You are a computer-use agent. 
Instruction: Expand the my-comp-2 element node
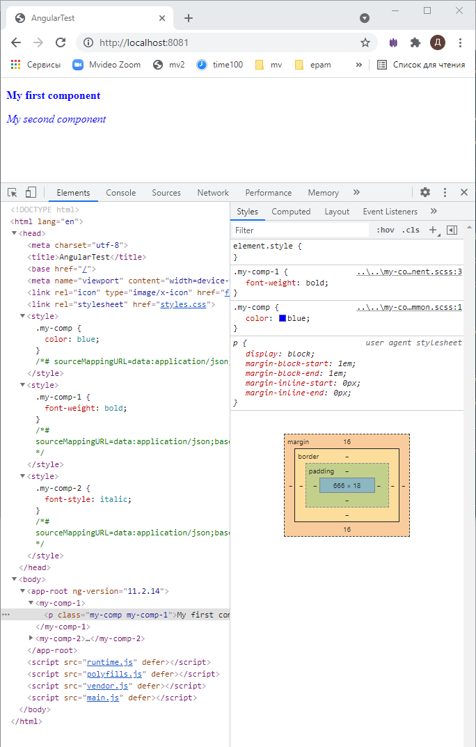tap(31, 638)
